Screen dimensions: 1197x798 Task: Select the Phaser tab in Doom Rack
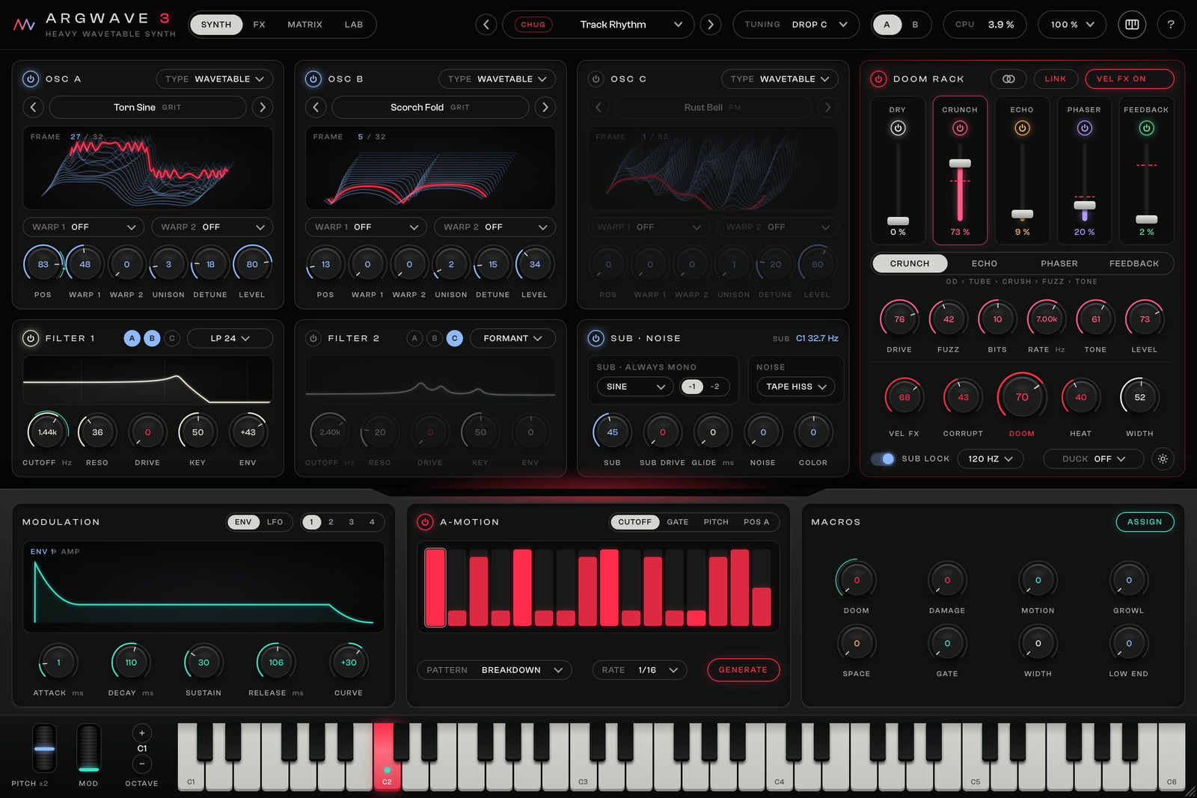coord(1059,263)
